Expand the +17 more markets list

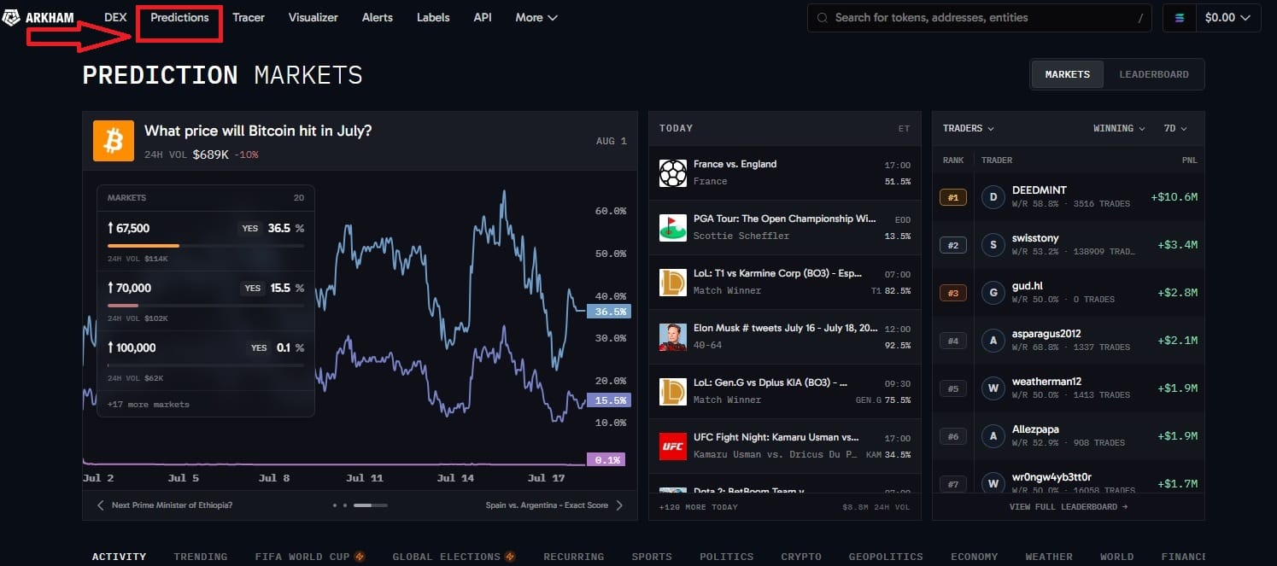click(149, 404)
